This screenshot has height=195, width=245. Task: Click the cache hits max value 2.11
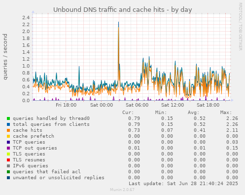click(x=232, y=130)
